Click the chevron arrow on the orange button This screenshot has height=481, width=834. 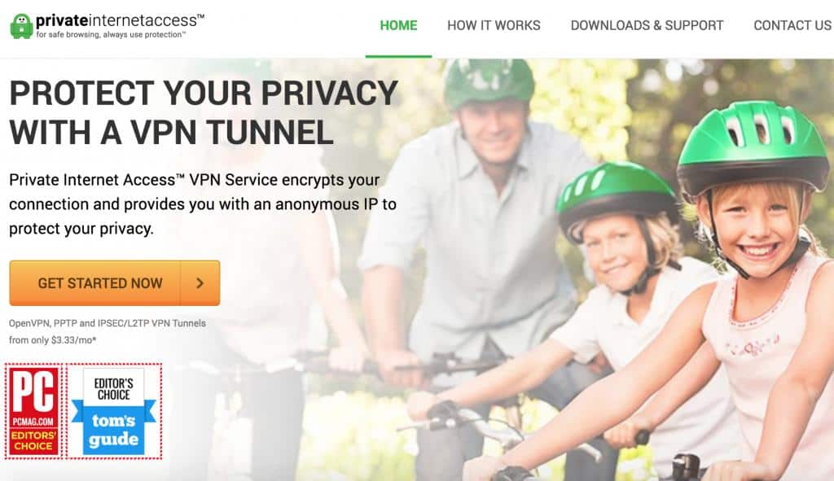click(200, 283)
